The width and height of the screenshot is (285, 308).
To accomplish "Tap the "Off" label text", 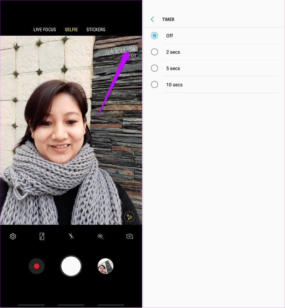I will (169, 36).
